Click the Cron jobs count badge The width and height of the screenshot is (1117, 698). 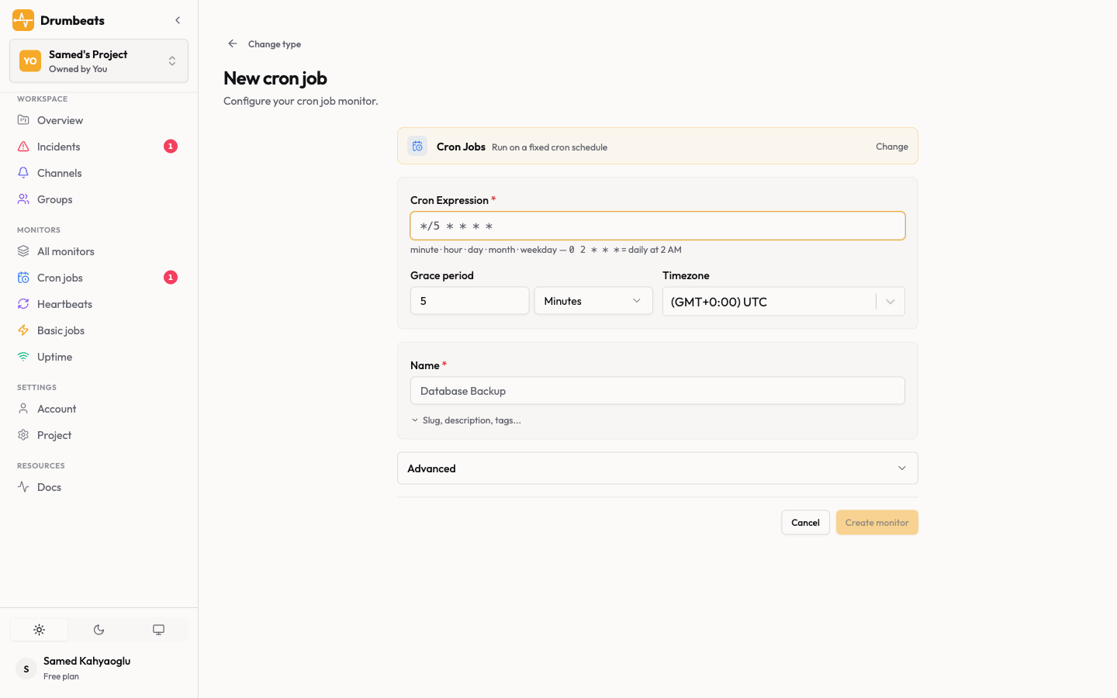pyautogui.click(x=171, y=278)
